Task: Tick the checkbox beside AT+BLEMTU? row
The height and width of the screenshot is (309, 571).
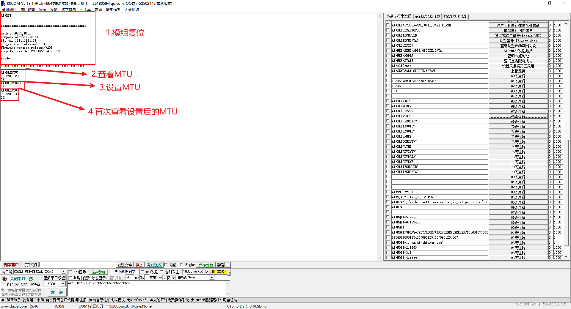Action: pyautogui.click(x=388, y=116)
